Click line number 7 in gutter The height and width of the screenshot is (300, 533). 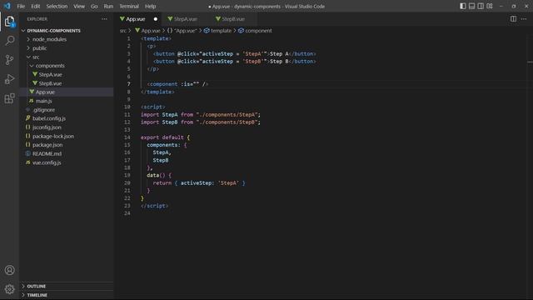click(x=128, y=84)
